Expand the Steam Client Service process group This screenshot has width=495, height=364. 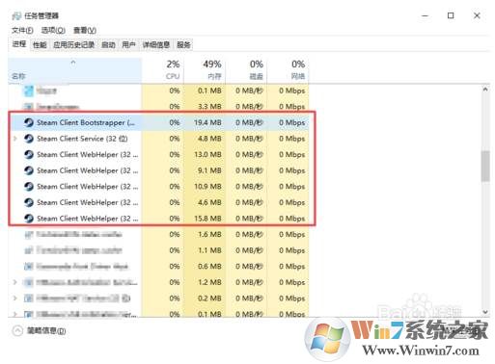(15, 139)
